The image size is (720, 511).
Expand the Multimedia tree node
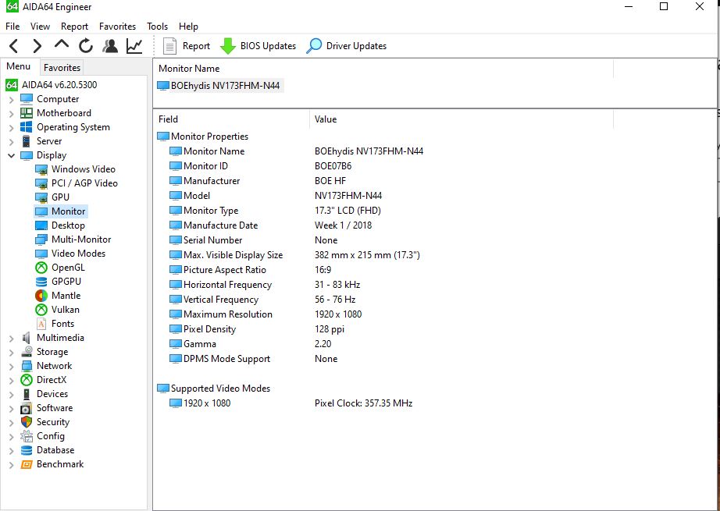coord(12,339)
